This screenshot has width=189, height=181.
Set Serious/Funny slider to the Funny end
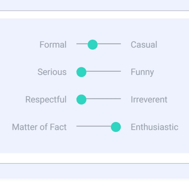pos(120,71)
